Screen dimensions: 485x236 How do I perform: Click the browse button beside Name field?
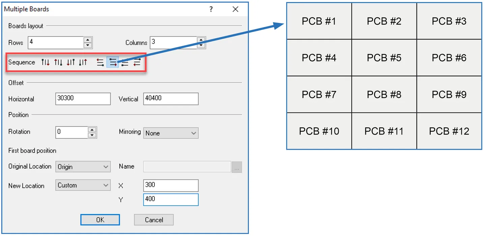point(237,167)
